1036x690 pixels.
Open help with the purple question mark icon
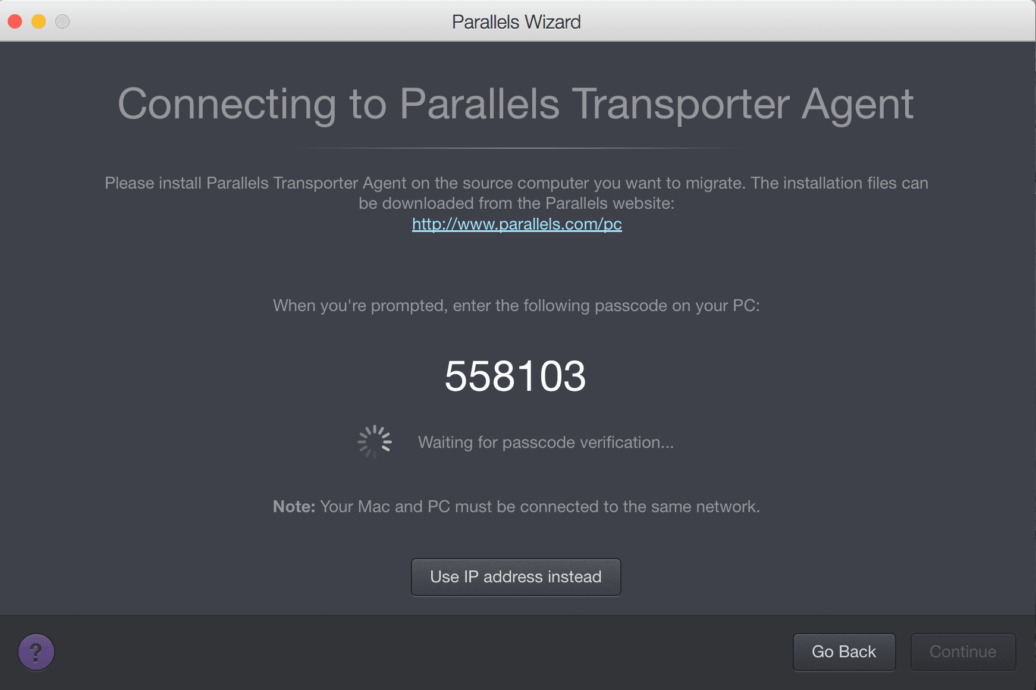[36, 652]
